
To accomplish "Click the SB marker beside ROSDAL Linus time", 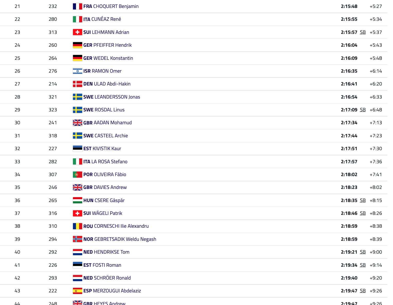I will click(363, 110).
